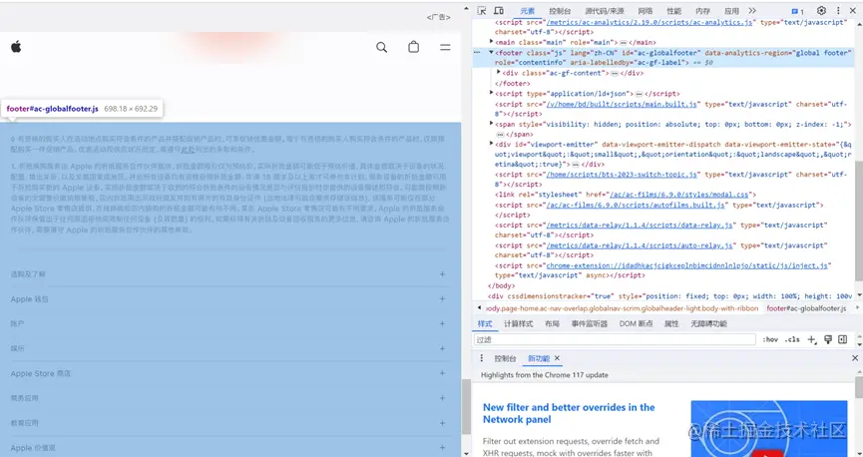Expand the main element node
Viewport: 863px width, 457px height.
tap(492, 42)
